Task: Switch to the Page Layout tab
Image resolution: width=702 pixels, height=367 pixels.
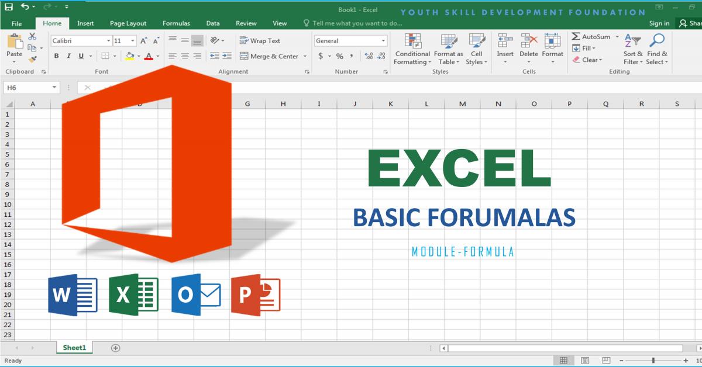Action: (128, 23)
